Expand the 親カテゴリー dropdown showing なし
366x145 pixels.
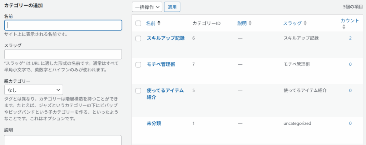point(34,90)
